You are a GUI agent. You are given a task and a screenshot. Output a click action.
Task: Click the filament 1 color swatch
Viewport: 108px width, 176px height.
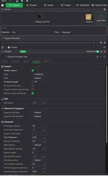click(x=2, y=47)
